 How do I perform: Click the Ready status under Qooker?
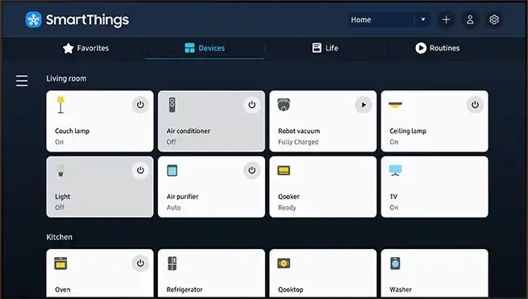pyautogui.click(x=287, y=208)
